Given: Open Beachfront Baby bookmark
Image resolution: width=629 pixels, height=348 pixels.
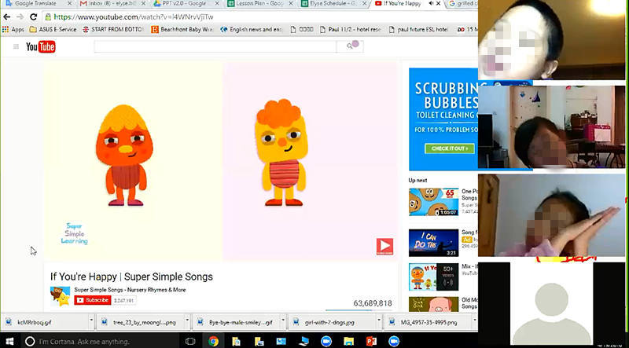Looking at the screenshot, I should point(182,29).
